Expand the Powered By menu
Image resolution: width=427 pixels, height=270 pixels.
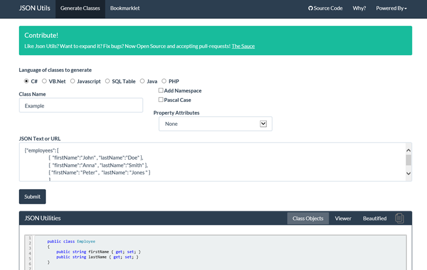point(391,8)
